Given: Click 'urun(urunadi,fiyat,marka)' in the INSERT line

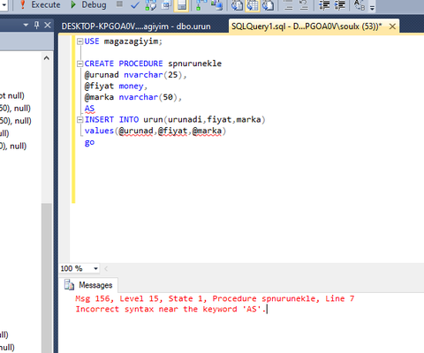Looking at the screenshot, I should tap(204, 120).
